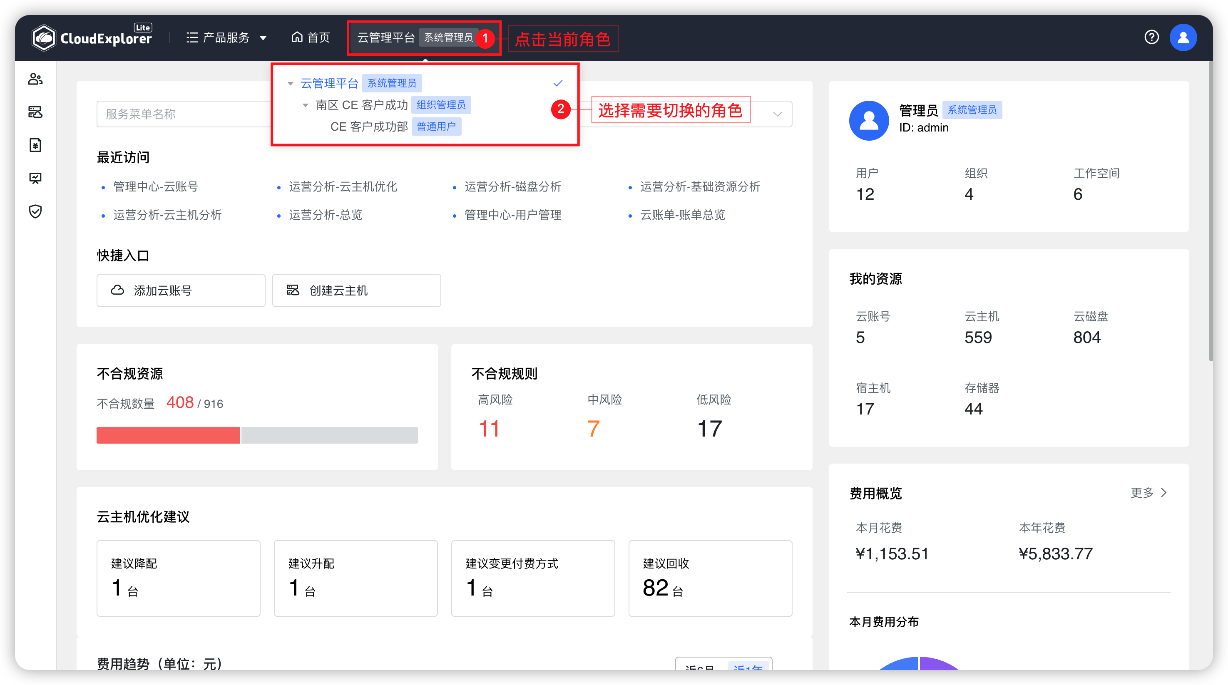This screenshot has height=685, width=1228.
Task: Open the bill document sidebar icon
Action: pyautogui.click(x=35, y=145)
